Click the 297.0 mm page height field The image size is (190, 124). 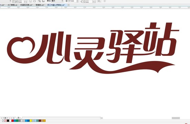tap(19, 2)
